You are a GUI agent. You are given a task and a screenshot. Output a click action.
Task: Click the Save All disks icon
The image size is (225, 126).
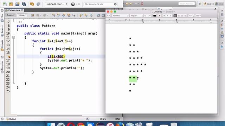coord(24,4)
